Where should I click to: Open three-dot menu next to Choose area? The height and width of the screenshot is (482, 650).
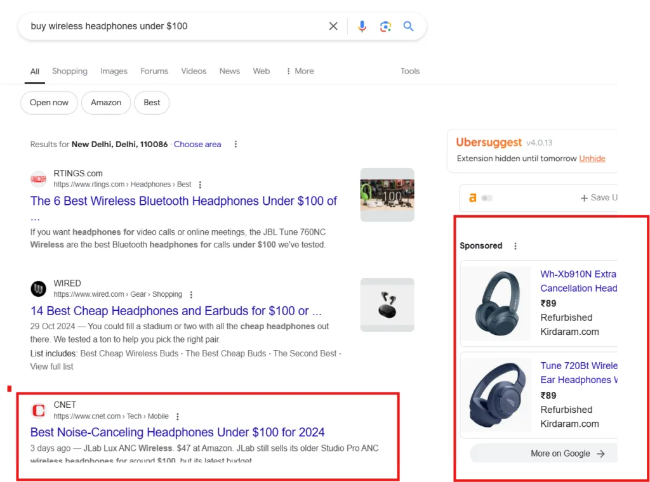point(235,144)
